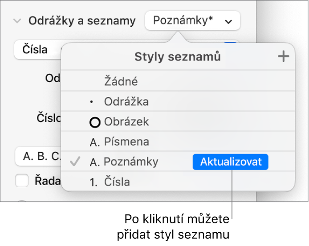The height and width of the screenshot is (246, 309).
Task: Open the Čísla list type dropdown
Action: tap(38, 49)
